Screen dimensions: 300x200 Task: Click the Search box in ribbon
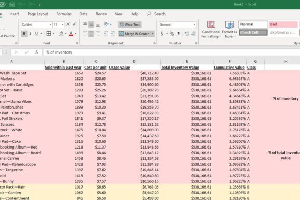click(156, 14)
